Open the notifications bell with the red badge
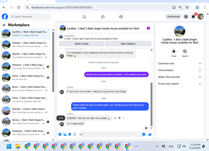209x151 pixels. tap(193, 17)
